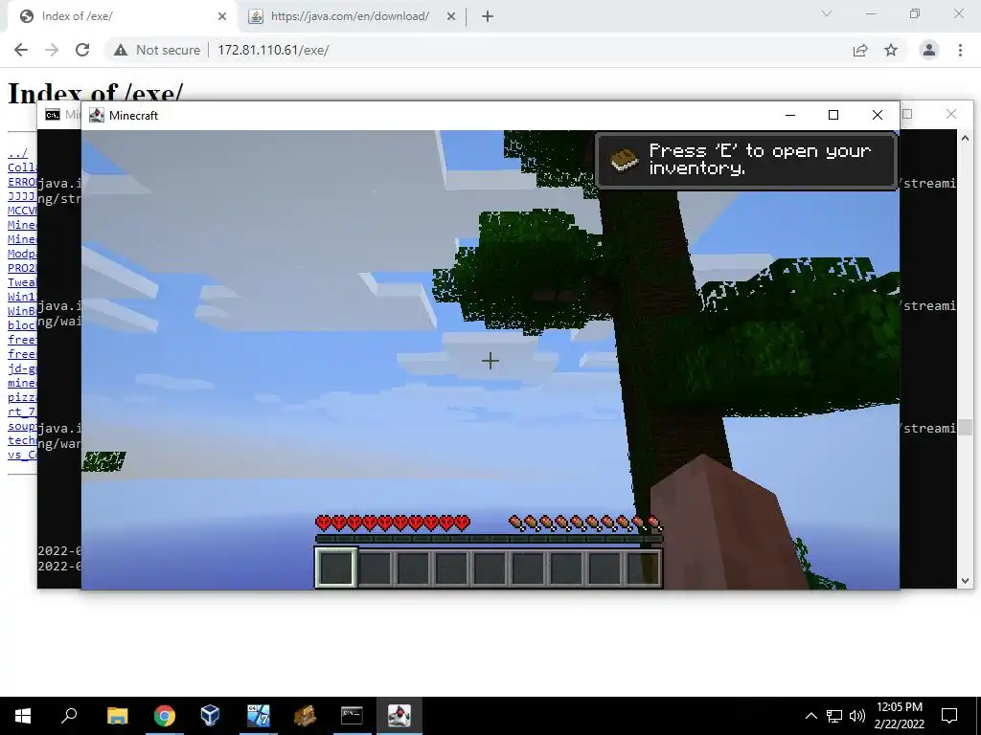Go back in Chrome history
The image size is (981, 735).
(21, 50)
